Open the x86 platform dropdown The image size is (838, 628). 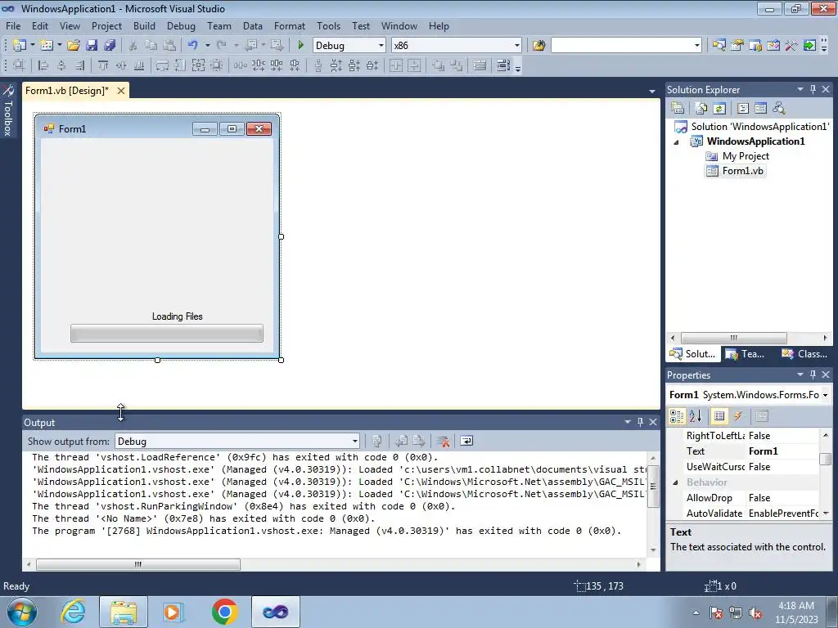pos(516,46)
